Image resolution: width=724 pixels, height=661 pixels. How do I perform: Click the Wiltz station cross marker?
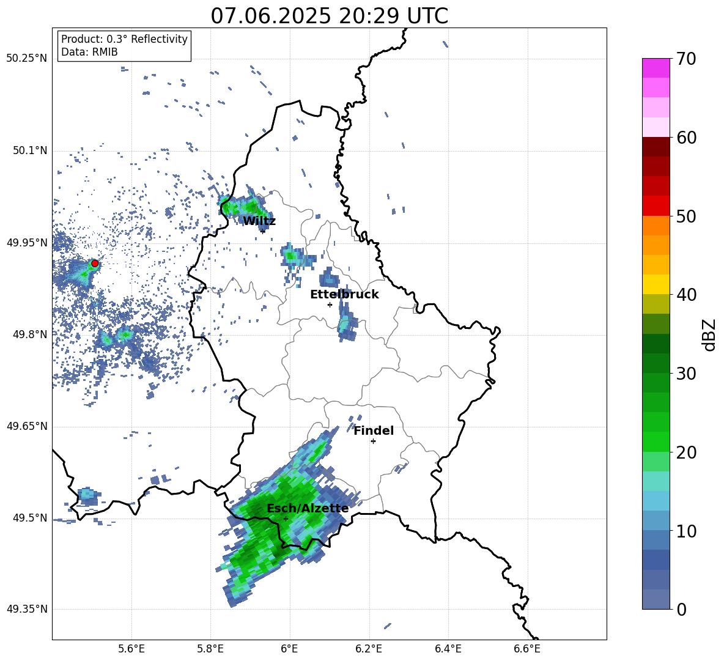(x=263, y=231)
